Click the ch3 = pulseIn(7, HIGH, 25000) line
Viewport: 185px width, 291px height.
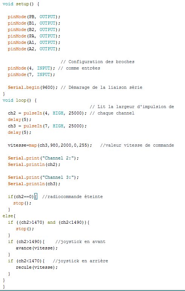click(47, 126)
